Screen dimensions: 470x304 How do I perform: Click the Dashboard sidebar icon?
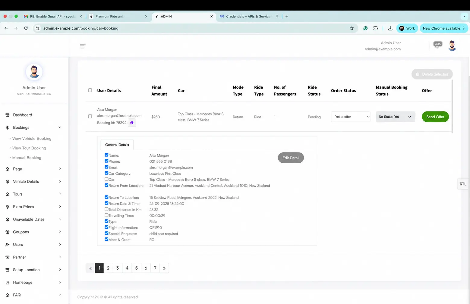(x=8, y=115)
